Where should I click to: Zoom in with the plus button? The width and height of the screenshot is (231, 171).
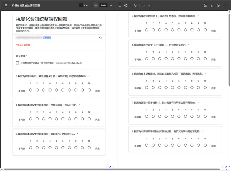111,5
